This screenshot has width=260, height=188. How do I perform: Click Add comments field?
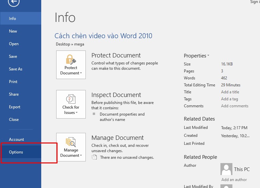pyautogui.click(x=235, y=106)
